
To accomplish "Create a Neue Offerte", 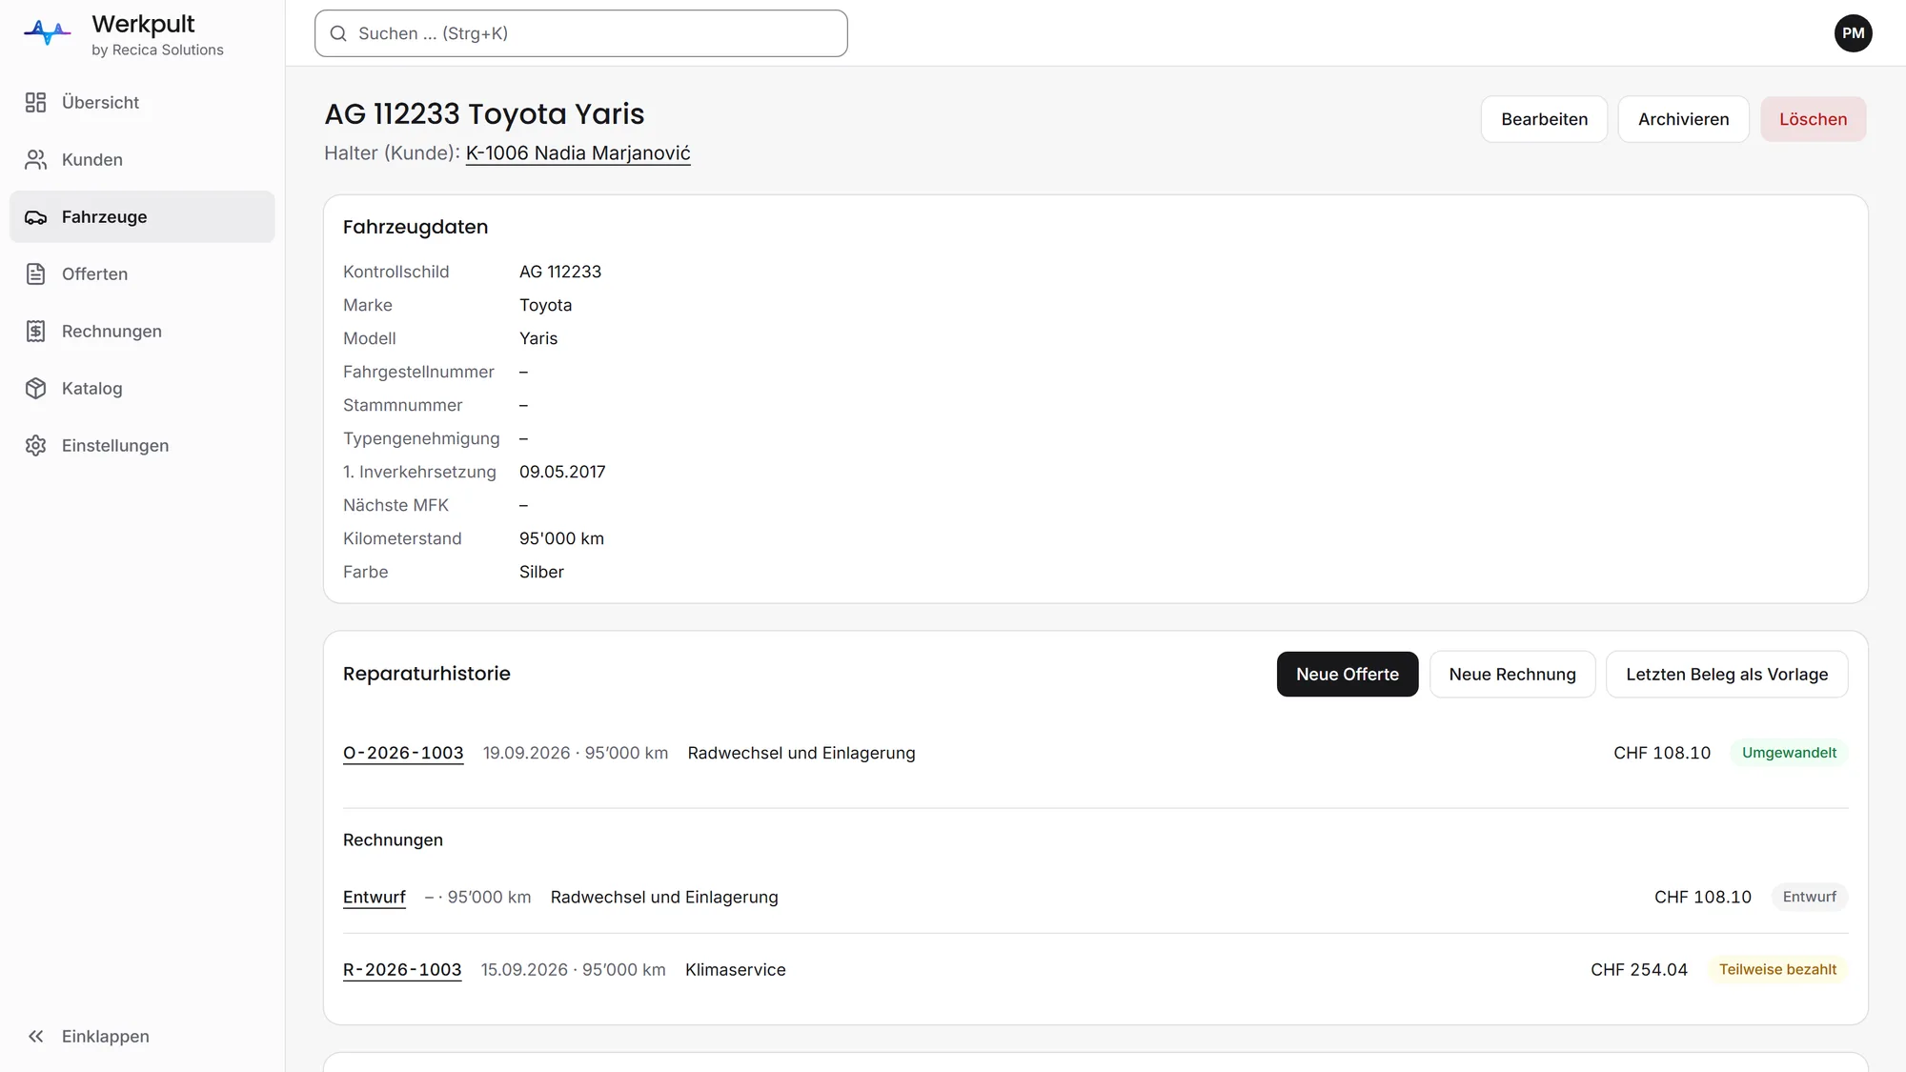I will [1347, 674].
